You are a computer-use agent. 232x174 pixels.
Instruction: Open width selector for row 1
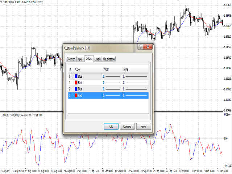coord(112,83)
